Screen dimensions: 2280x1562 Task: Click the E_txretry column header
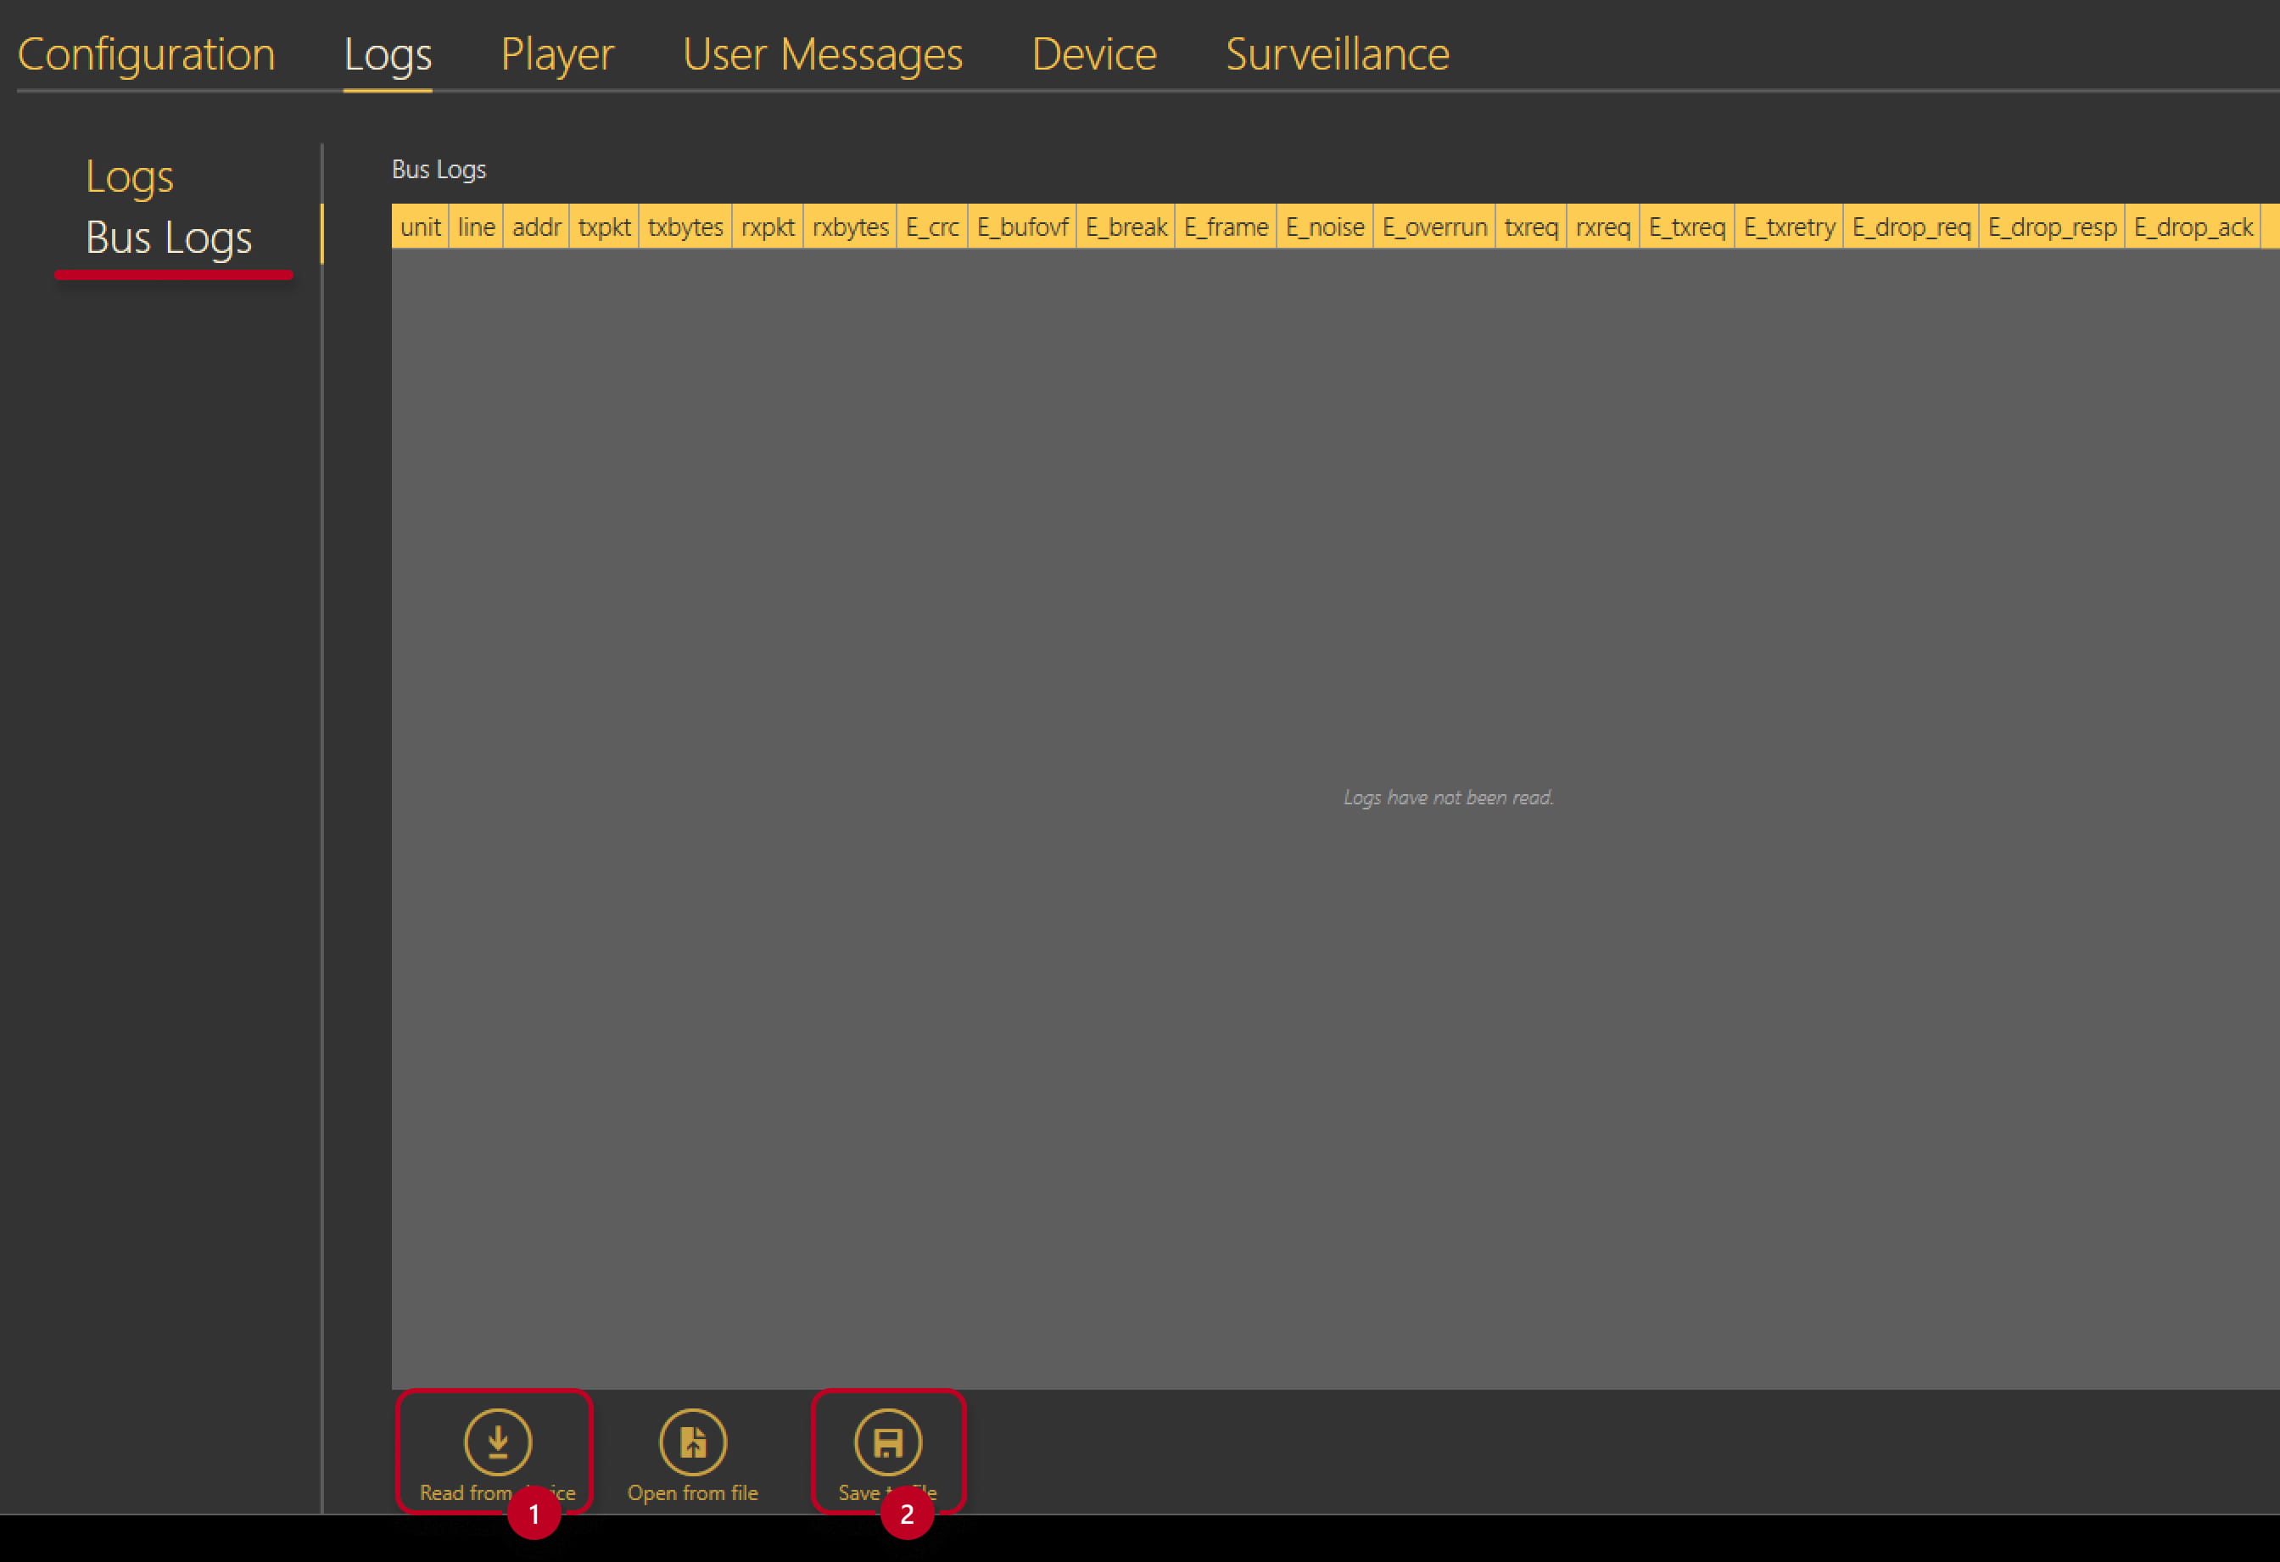[x=1789, y=227]
